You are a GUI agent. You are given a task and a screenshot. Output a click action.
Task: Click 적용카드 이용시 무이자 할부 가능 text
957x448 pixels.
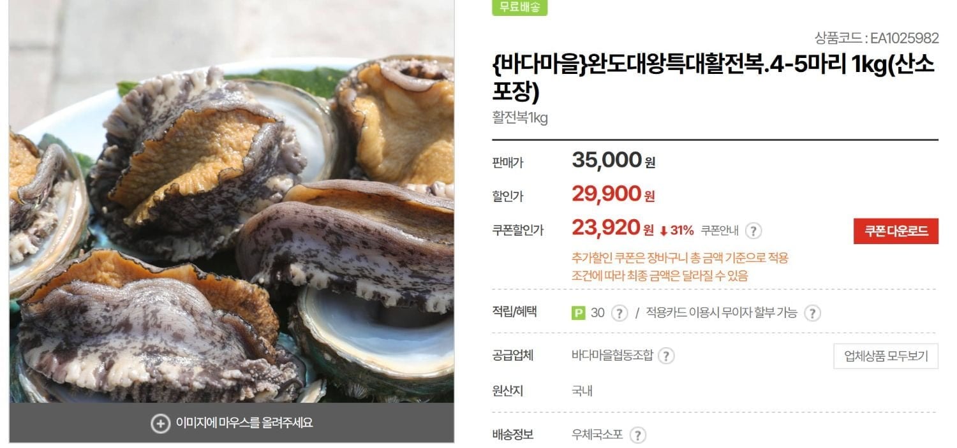click(722, 313)
